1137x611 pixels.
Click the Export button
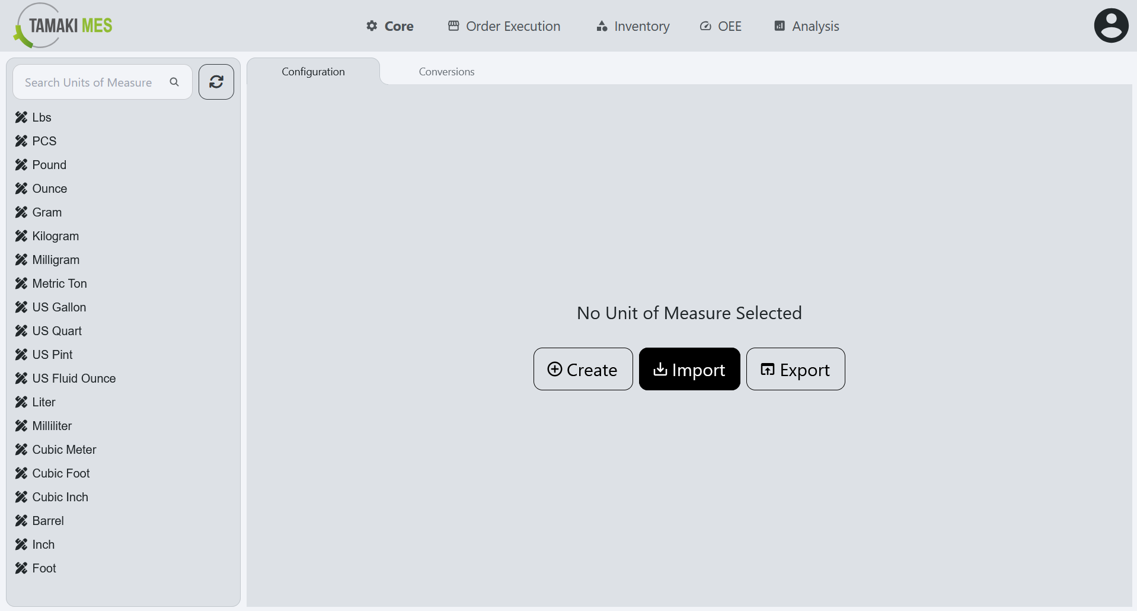pyautogui.click(x=795, y=369)
